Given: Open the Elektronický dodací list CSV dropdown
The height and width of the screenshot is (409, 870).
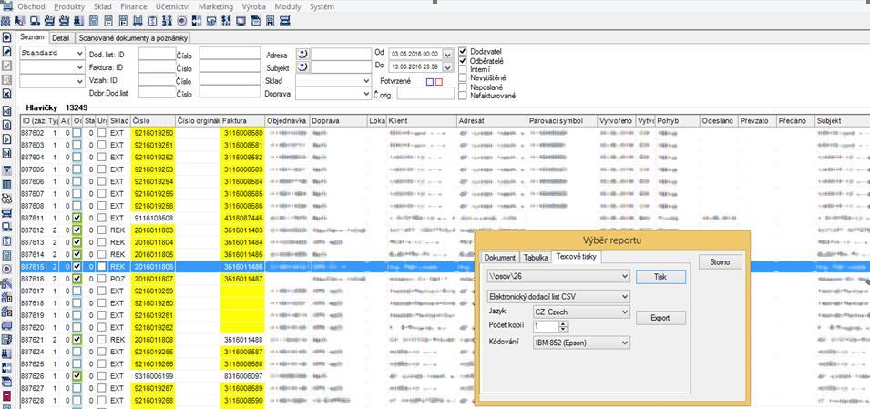Looking at the screenshot, I should click(625, 296).
